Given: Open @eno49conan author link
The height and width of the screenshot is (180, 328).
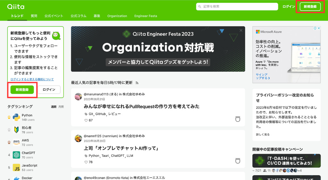Looking at the screenshot, I should point(106,178).
